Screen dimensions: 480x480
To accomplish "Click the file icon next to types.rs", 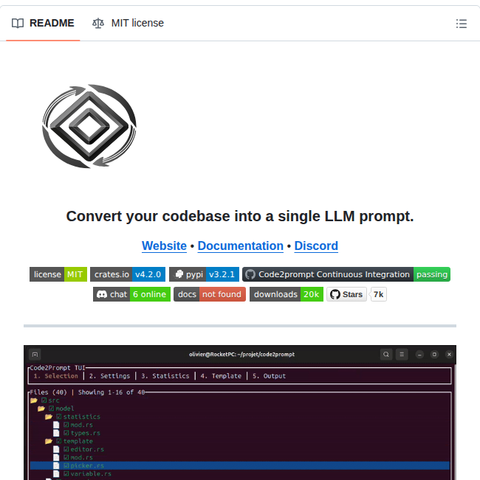I will (56, 433).
